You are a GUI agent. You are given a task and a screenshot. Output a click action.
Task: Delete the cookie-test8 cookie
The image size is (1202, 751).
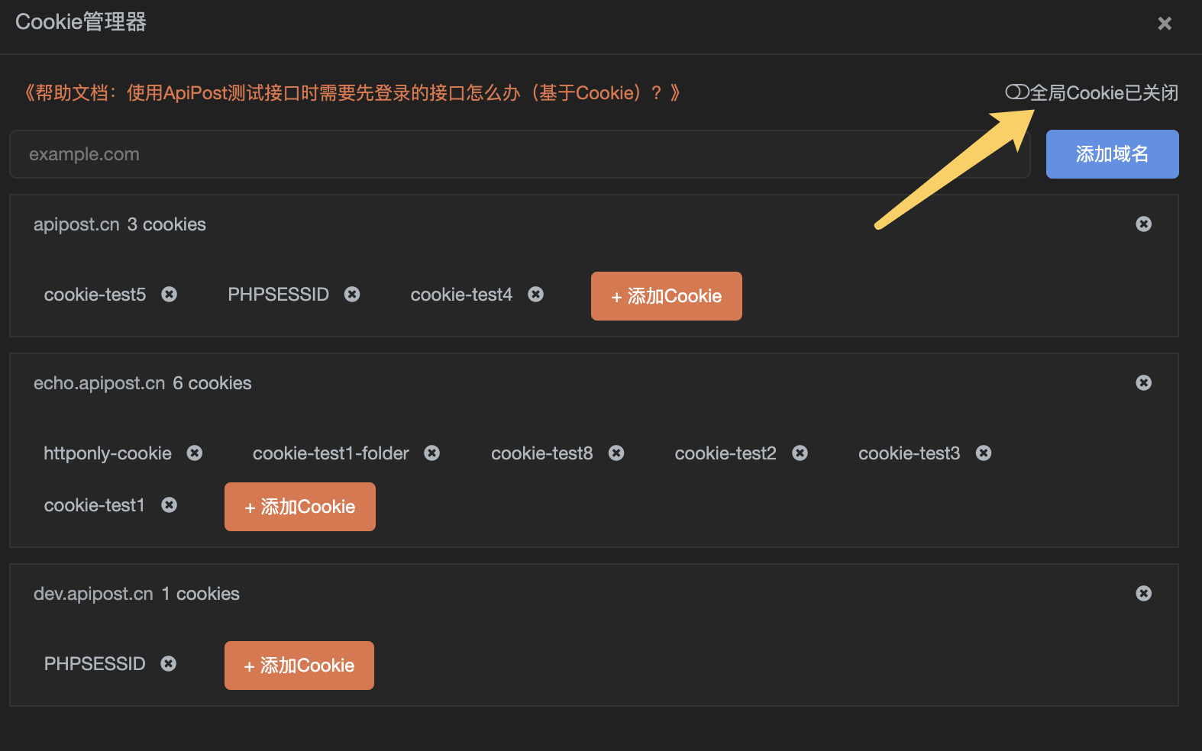tap(616, 453)
